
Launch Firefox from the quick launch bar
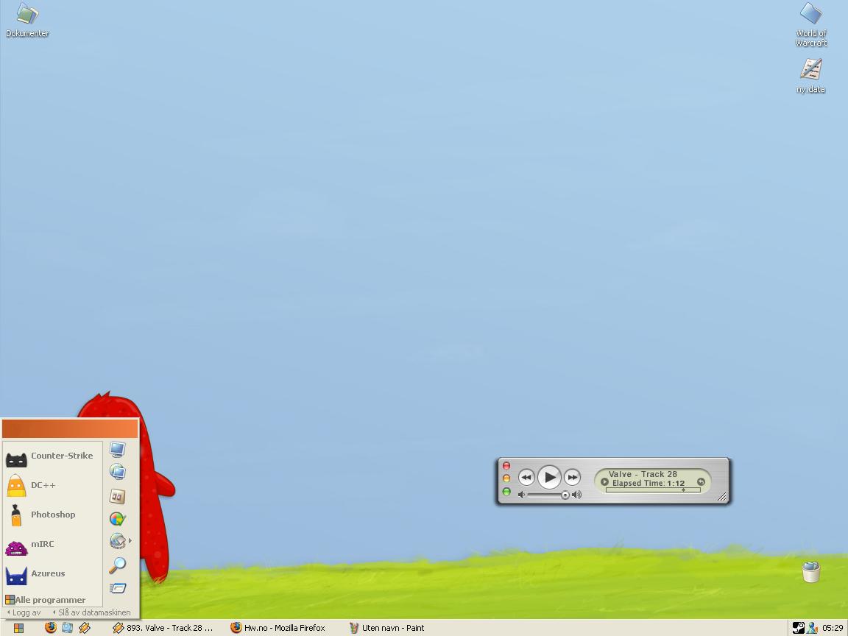(x=50, y=627)
